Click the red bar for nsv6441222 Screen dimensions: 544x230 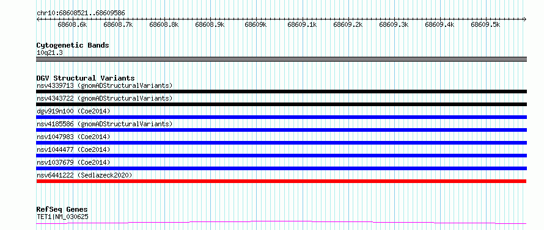(282, 181)
